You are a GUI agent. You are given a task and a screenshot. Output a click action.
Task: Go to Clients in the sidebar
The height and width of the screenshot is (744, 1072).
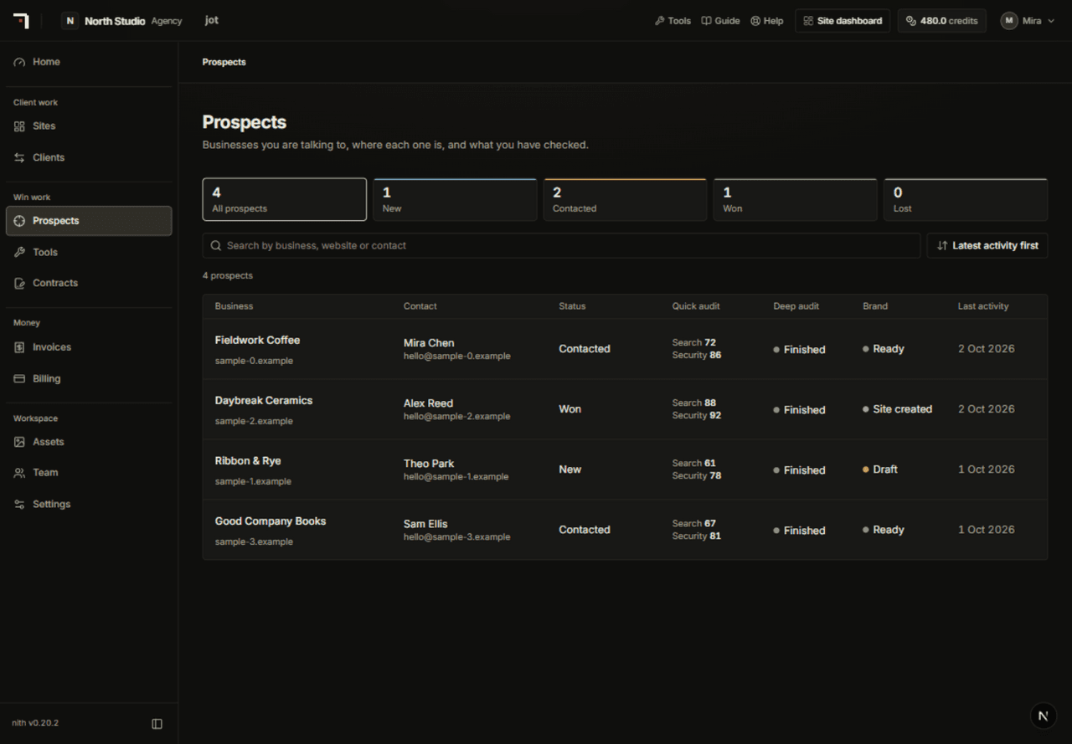(89, 157)
